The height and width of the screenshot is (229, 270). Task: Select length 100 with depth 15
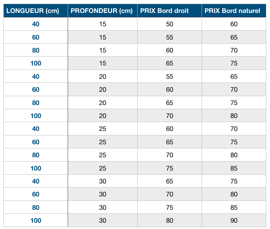[x=36, y=63]
